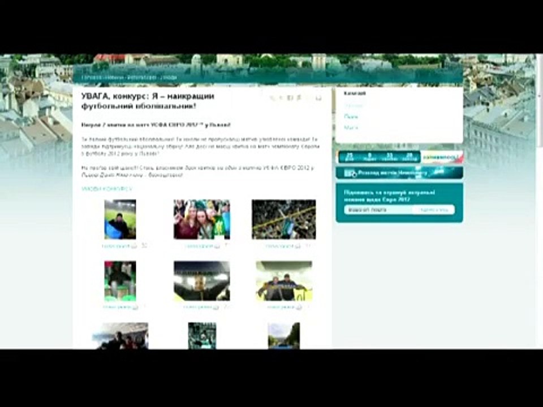Open photo of fan standing on green seats
Viewport: 543px width, 407px height.
[x=120, y=281]
